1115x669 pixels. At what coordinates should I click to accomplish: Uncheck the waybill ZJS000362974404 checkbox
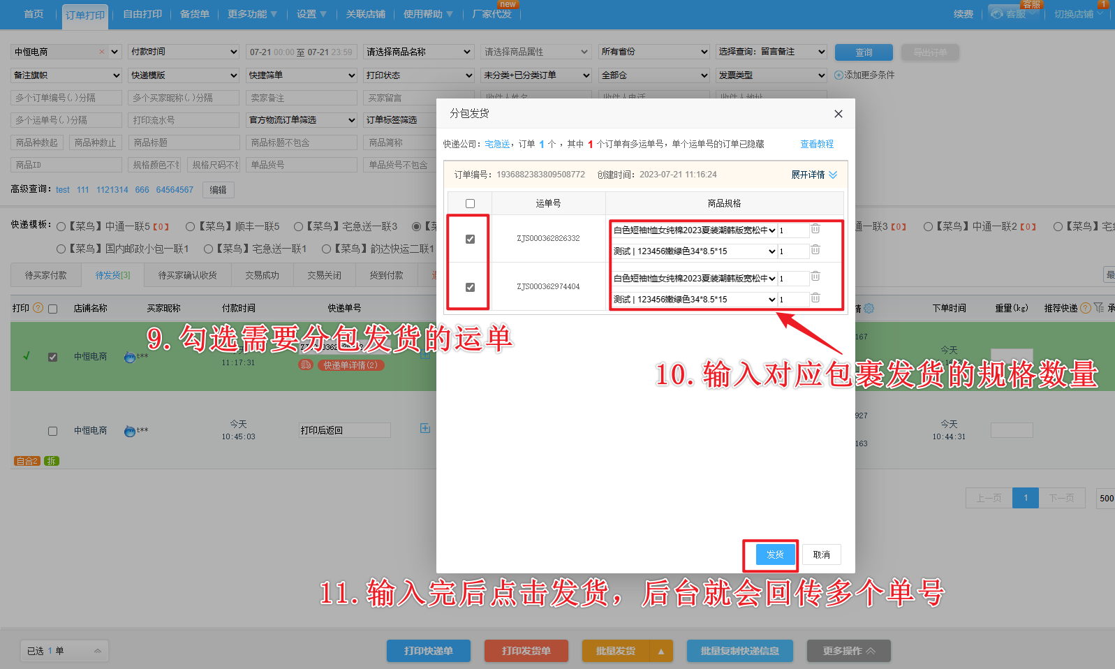pyautogui.click(x=470, y=287)
